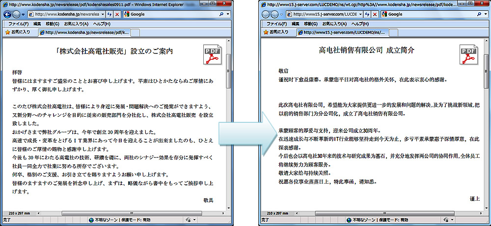
Task: Click Internet Explorer icon in kodensha.jp title bar
Action: coord(5,5)
